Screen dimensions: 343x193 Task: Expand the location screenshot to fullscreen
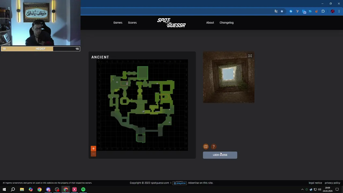[x=250, y=56]
